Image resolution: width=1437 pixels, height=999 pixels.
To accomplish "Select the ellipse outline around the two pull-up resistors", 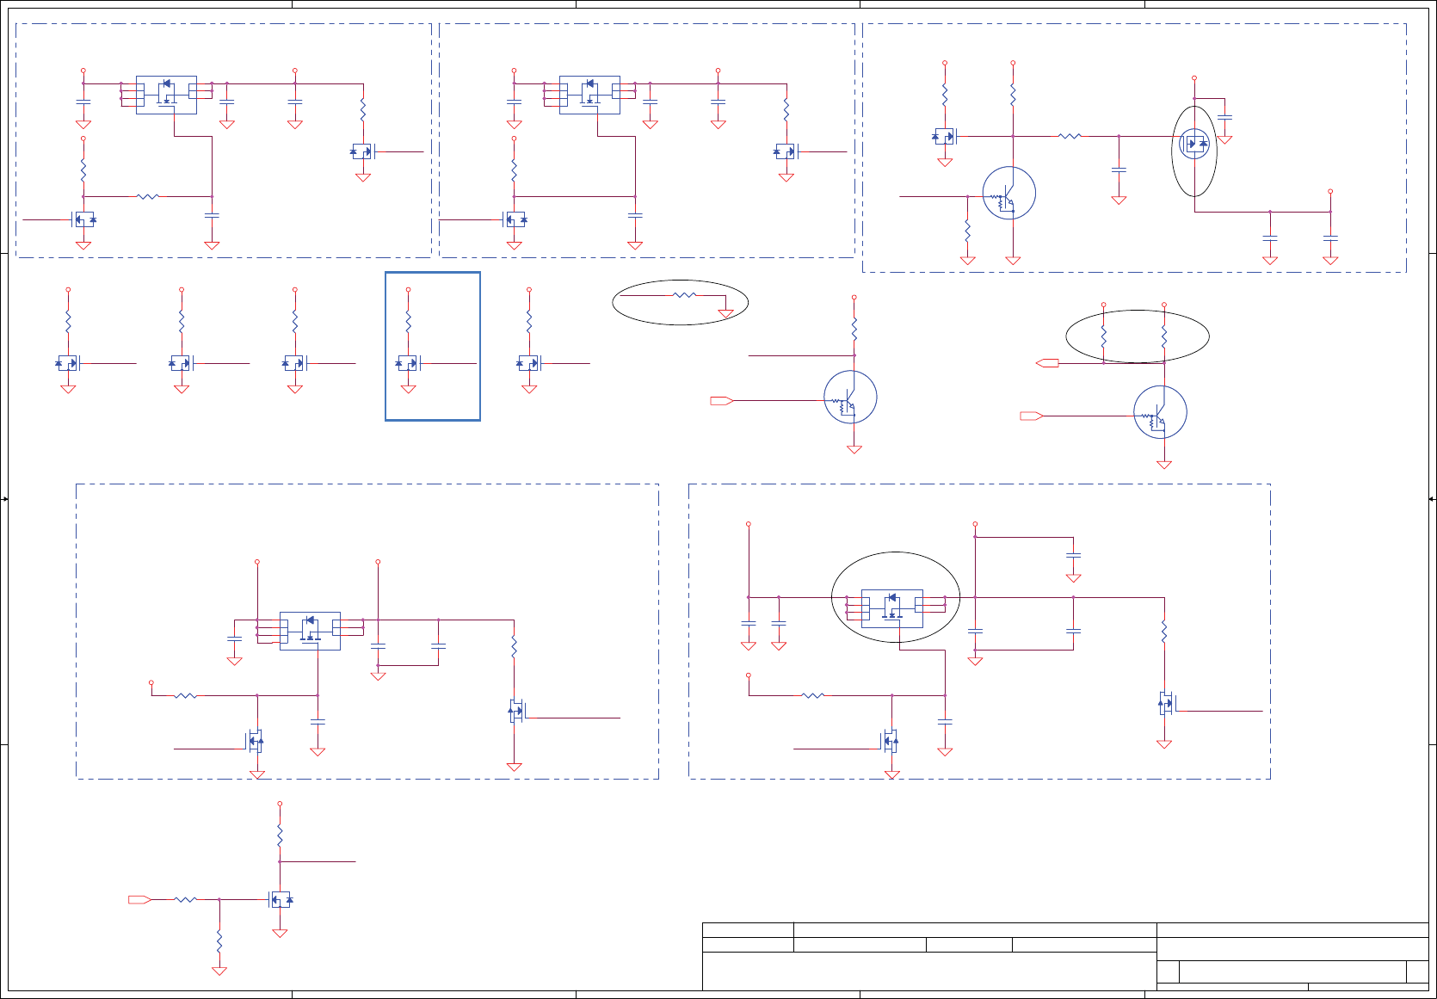I will 1138,336.
